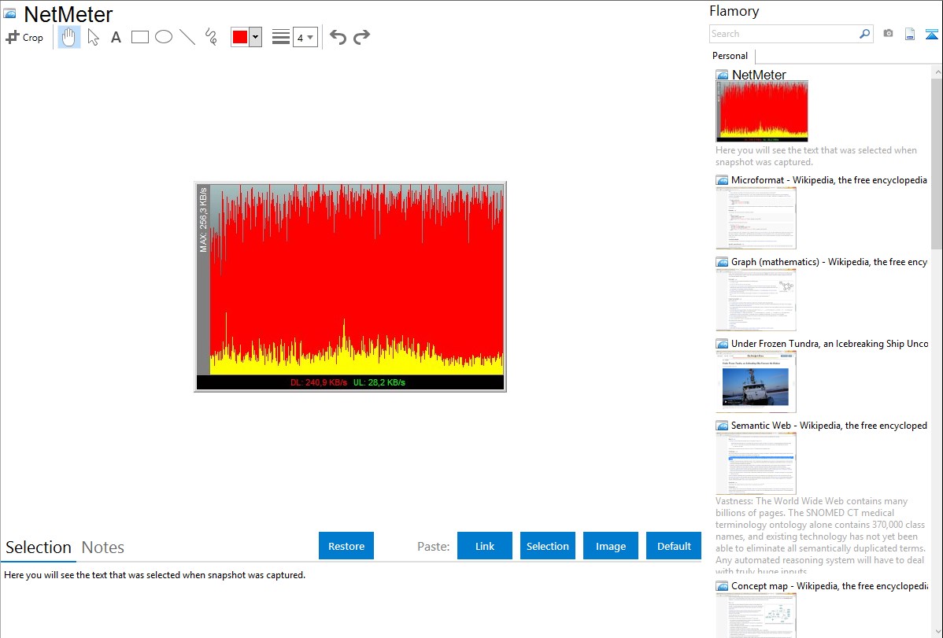The width and height of the screenshot is (943, 638).
Task: Click the document page icon in Flamory
Action: [x=910, y=34]
